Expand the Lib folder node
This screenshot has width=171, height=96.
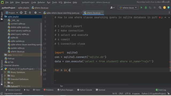(5, 83)
